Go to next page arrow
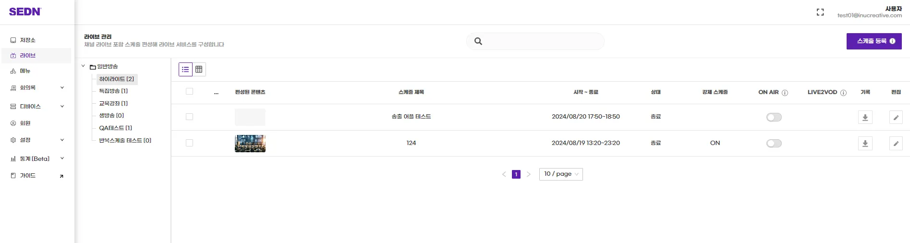 [529, 174]
